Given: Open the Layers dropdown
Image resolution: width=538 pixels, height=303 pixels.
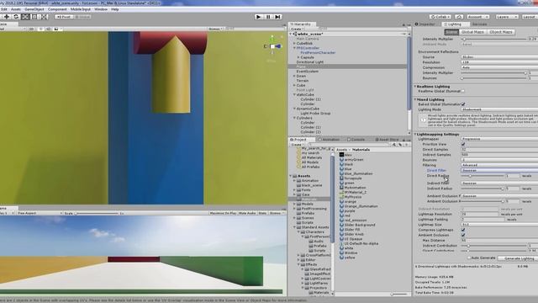Looking at the screenshot, I should point(506,17).
